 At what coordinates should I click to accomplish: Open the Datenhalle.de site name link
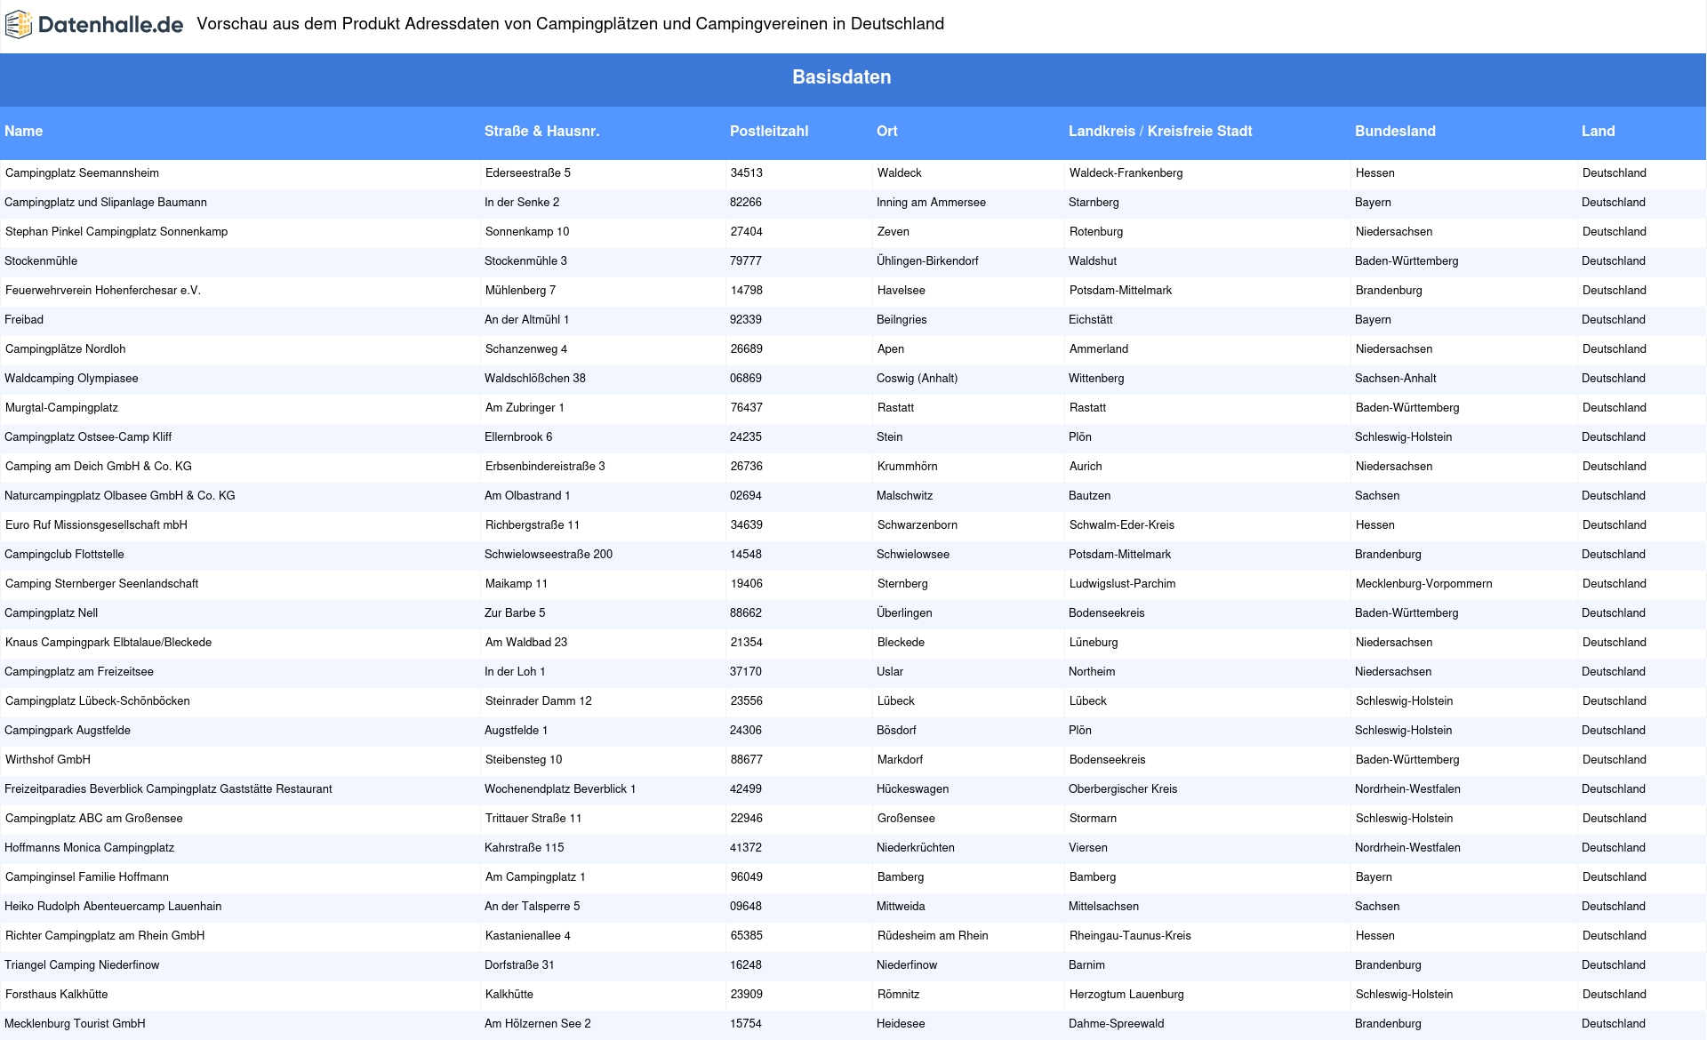[110, 25]
